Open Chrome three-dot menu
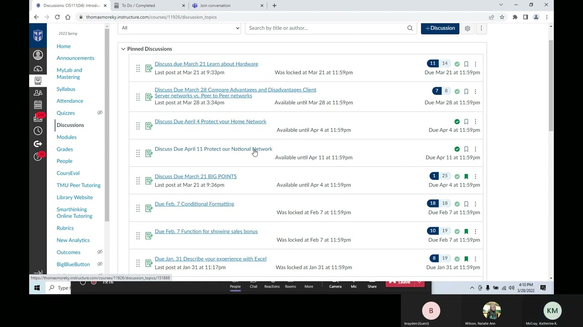The height and width of the screenshot is (327, 583). click(547, 17)
